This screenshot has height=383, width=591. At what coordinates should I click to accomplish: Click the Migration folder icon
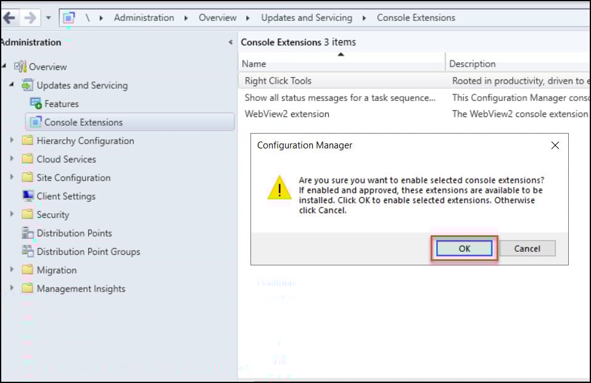(x=28, y=269)
